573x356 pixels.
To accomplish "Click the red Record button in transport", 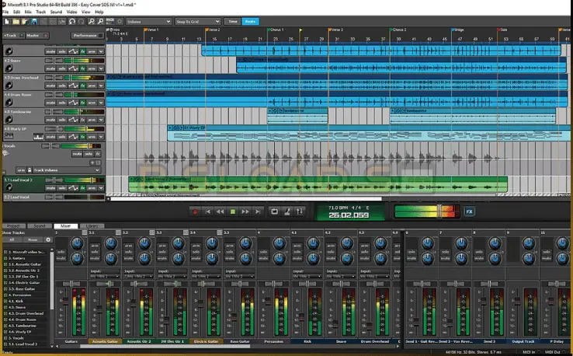I will click(196, 211).
